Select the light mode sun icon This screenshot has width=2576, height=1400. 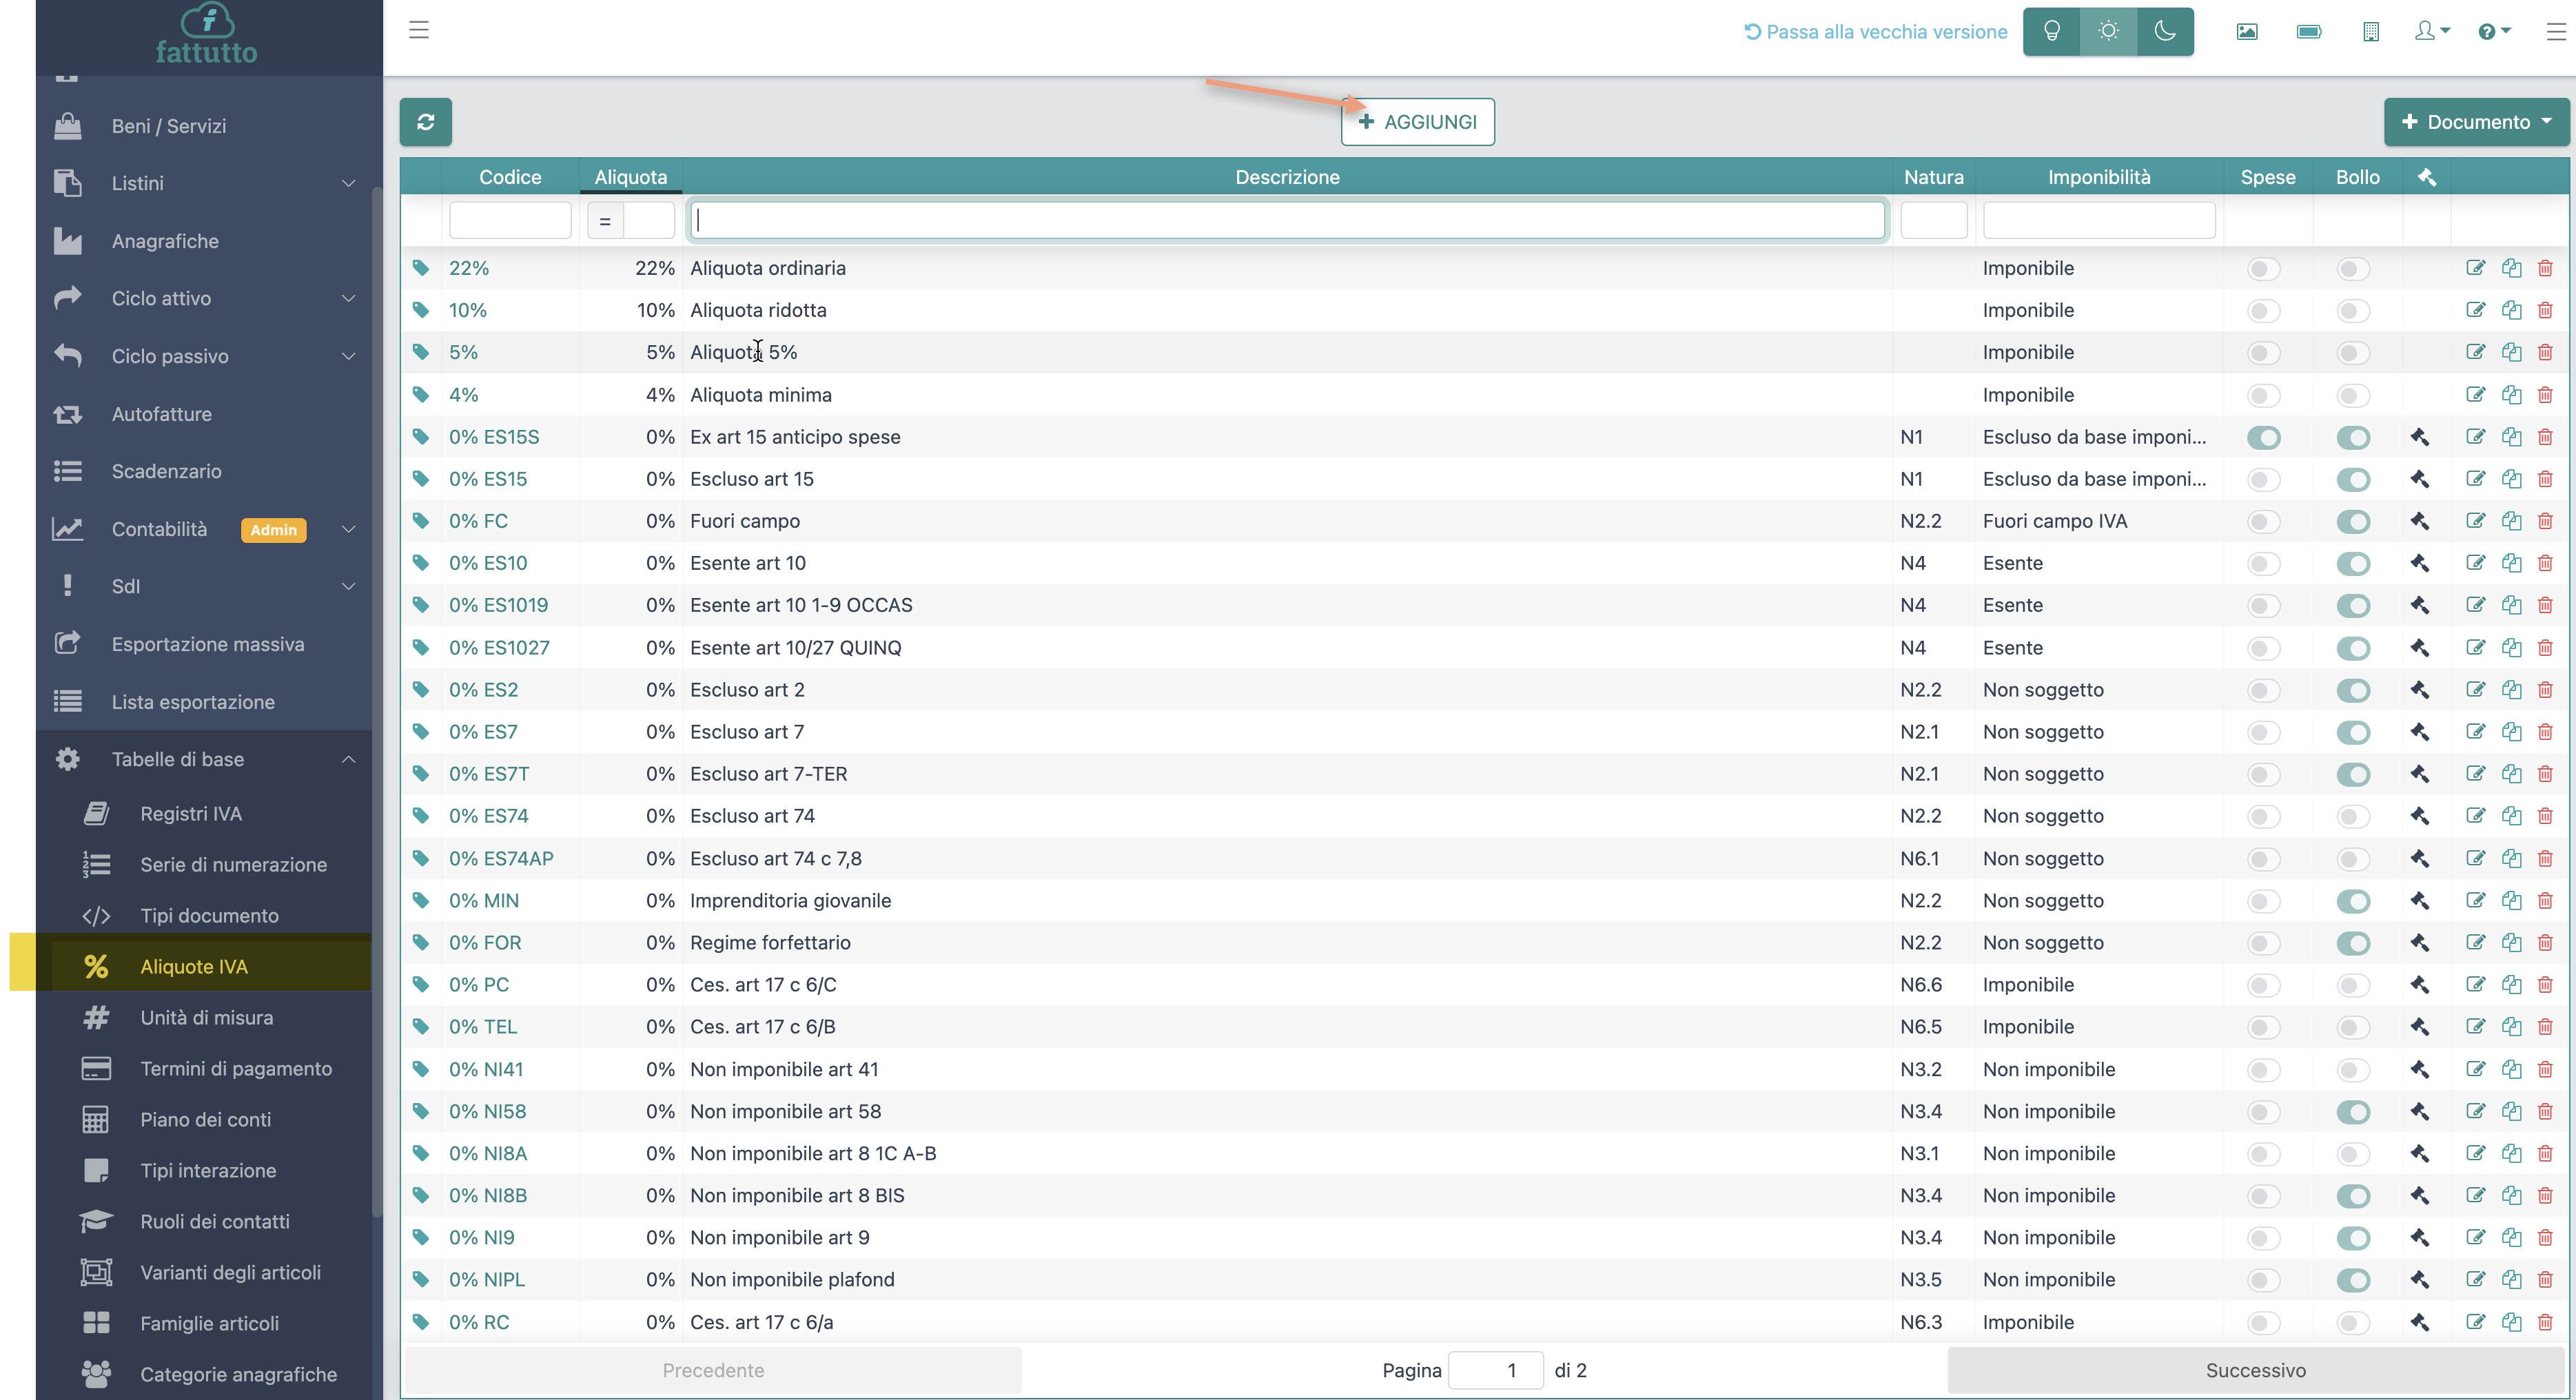tap(2108, 31)
